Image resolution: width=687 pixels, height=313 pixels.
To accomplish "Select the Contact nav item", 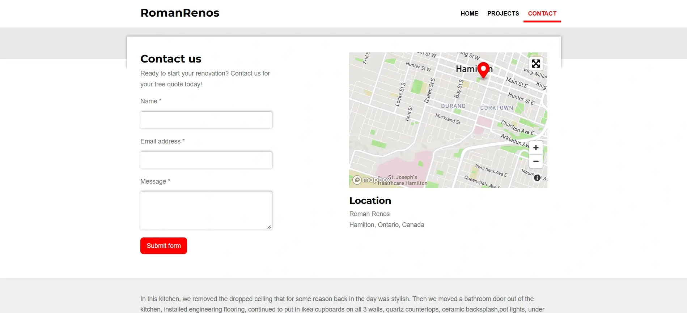I will pos(542,13).
